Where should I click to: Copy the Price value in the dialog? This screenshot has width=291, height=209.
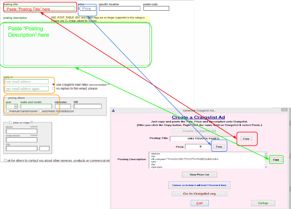click(219, 147)
